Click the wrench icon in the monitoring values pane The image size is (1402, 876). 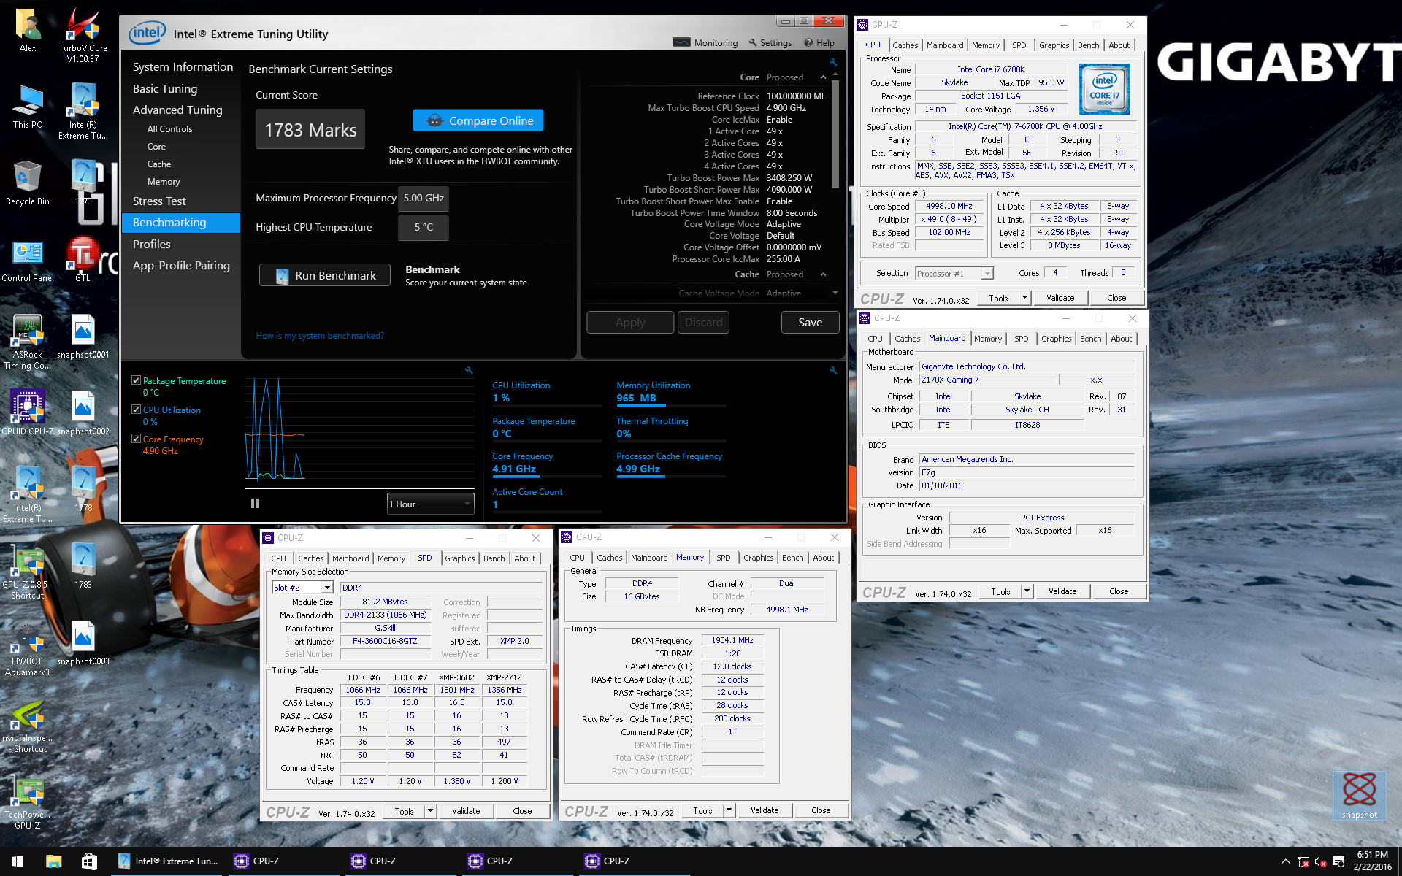pos(832,370)
